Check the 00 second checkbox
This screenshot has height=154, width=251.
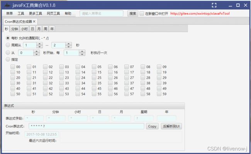pyautogui.click(x=13, y=67)
